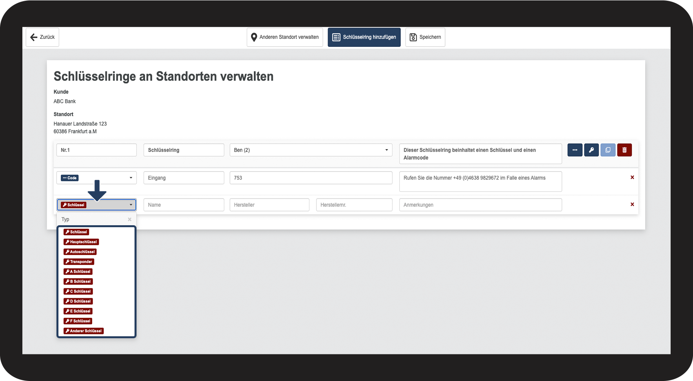Screen dimensions: 693x381
Task: Save changes with Speichern button
Action: pyautogui.click(x=425, y=37)
